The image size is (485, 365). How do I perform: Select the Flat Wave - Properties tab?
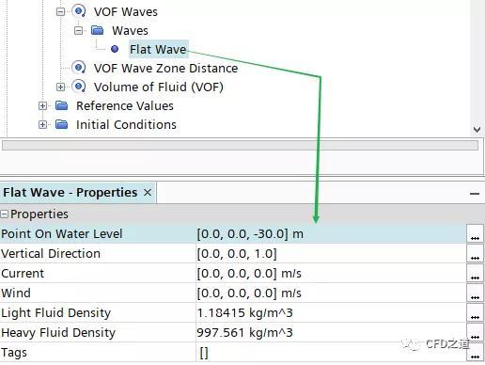(70, 193)
